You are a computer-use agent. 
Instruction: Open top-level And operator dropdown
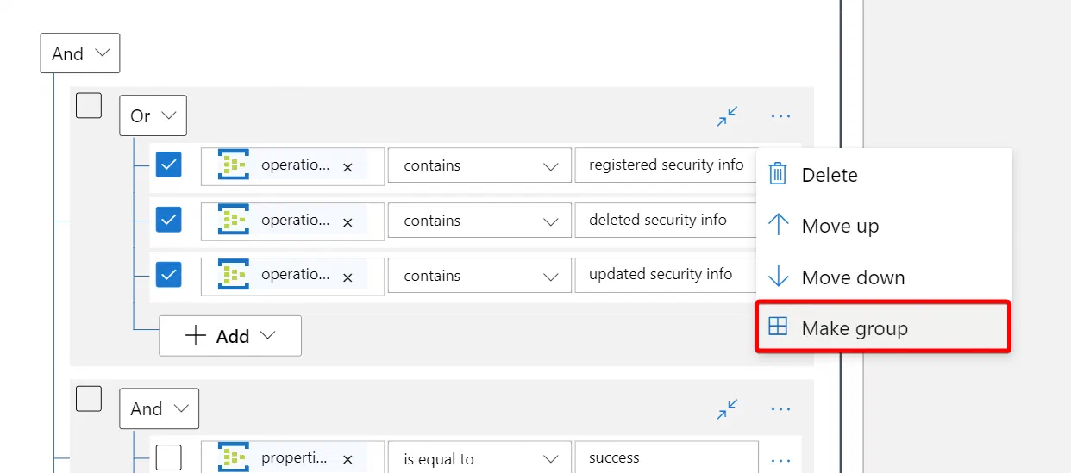pos(80,53)
